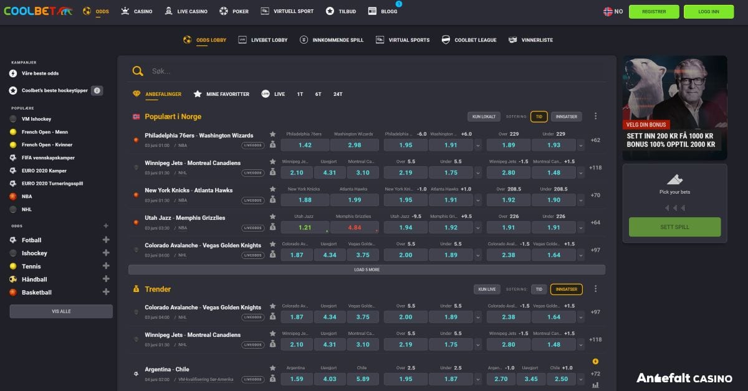Switch to Coolbet League tab
This screenshot has width=748, height=391.
click(x=469, y=40)
